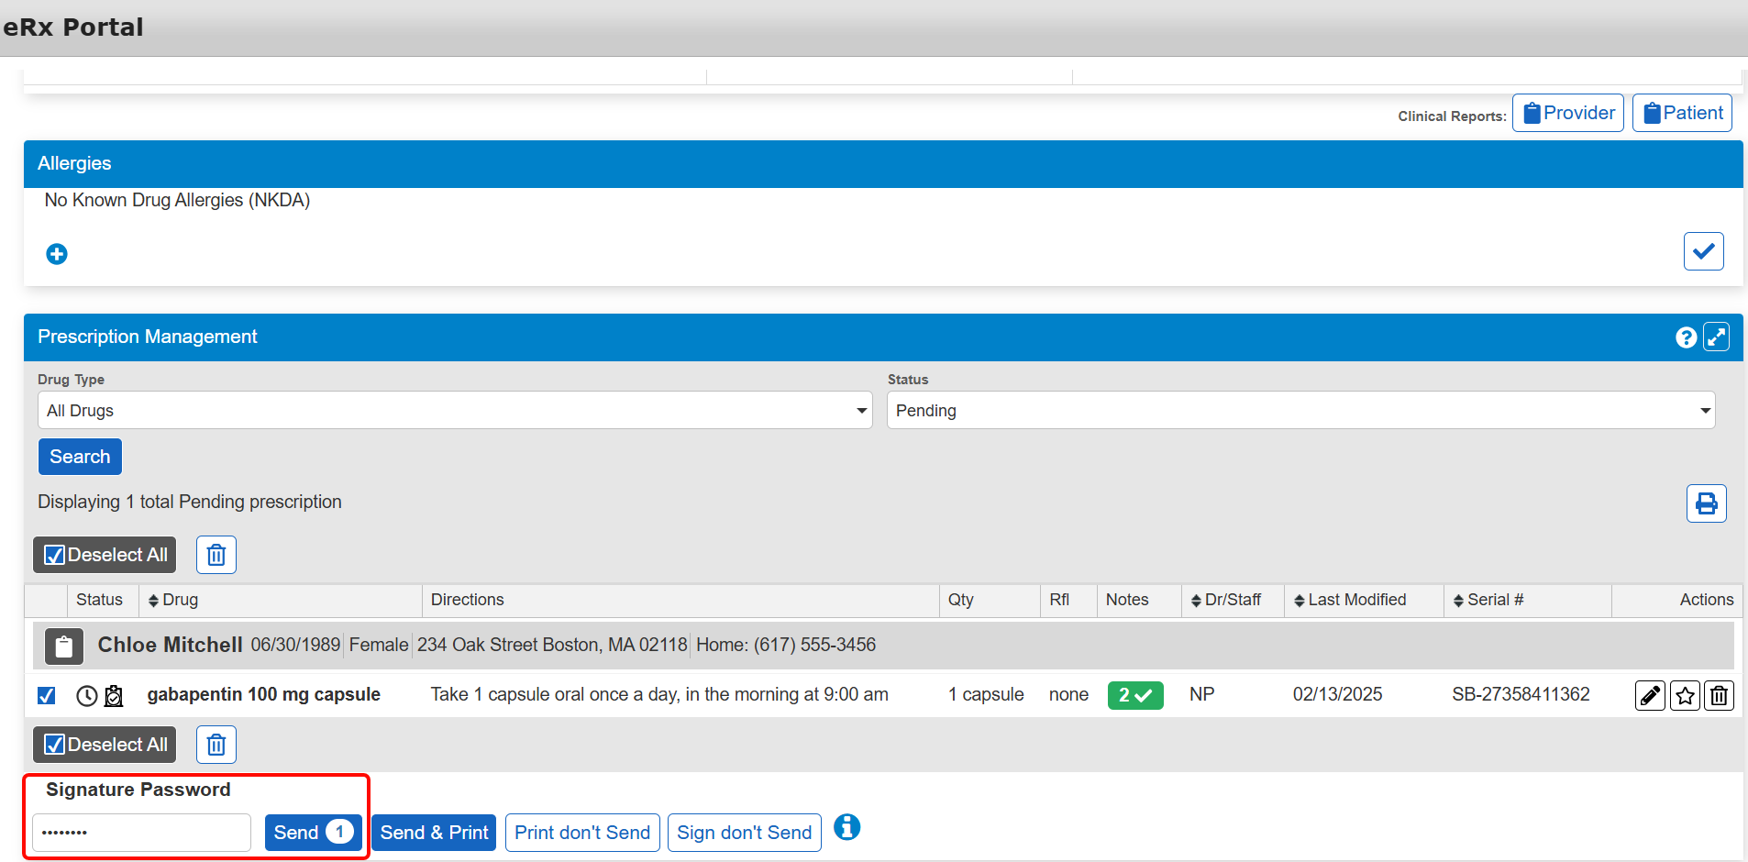Delete gabapentin prescription using row trash icon

tap(1719, 696)
